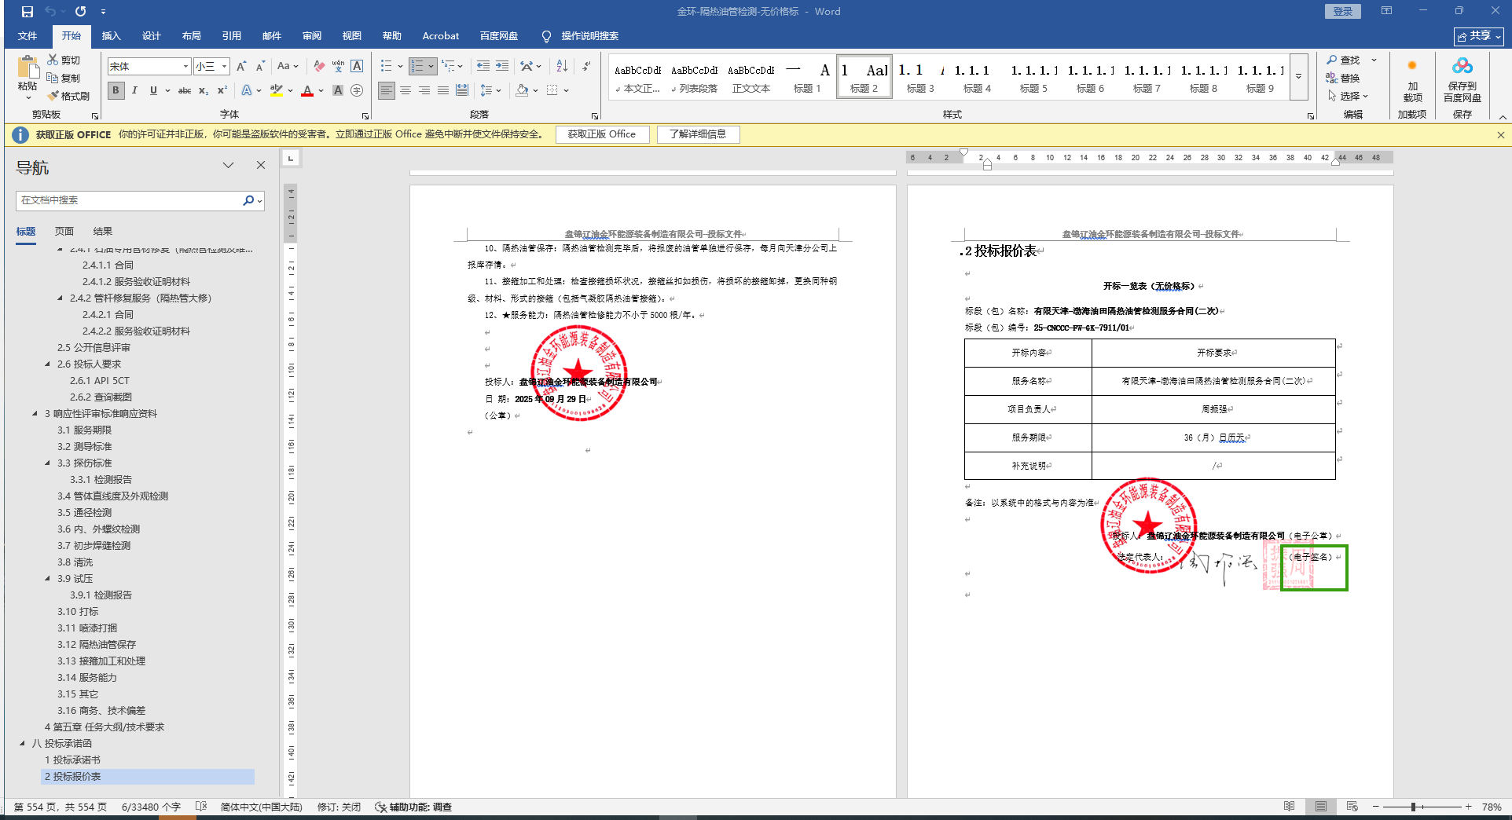This screenshot has height=820, width=1512.
Task: Cut selection using 剪切
Action: (64, 60)
